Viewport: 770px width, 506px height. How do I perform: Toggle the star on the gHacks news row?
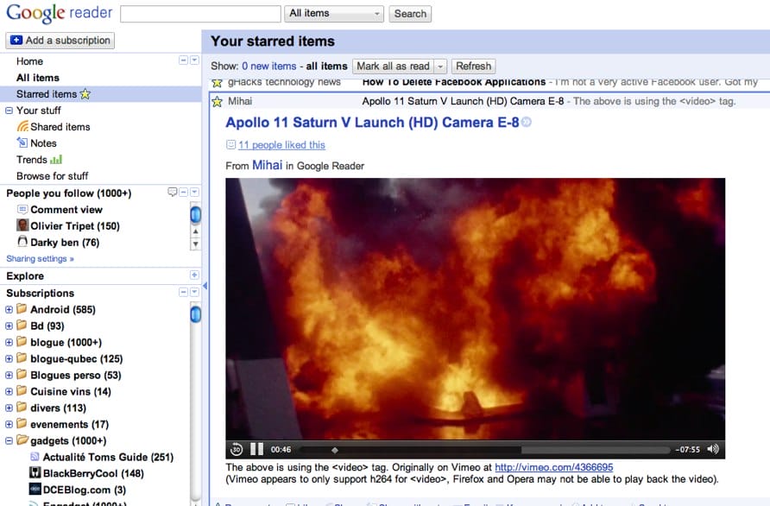(x=216, y=82)
